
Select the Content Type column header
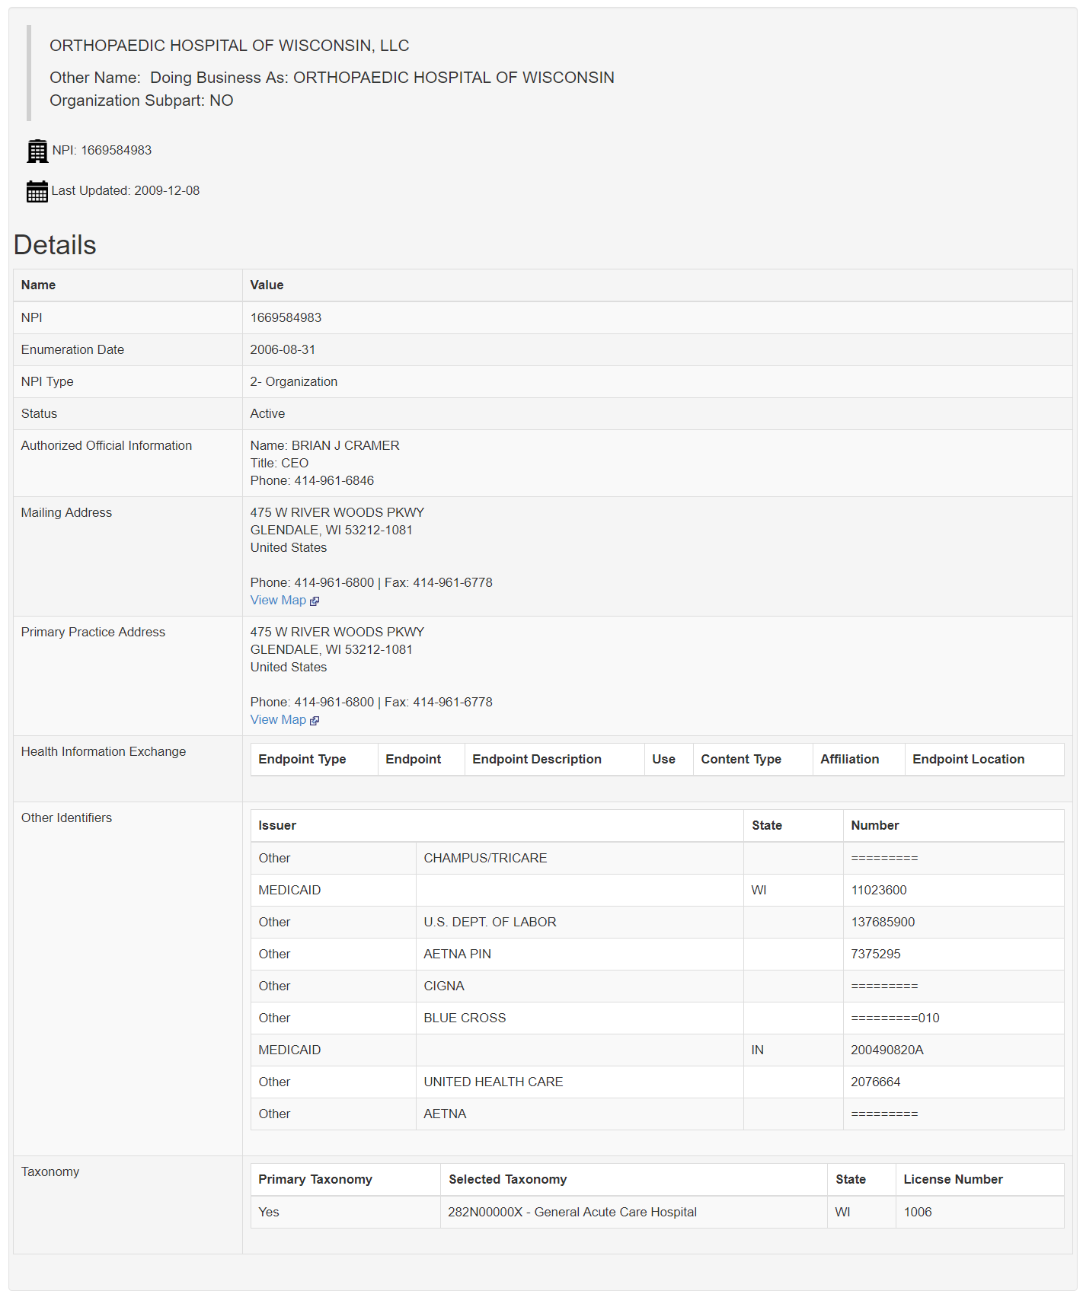pos(740,760)
